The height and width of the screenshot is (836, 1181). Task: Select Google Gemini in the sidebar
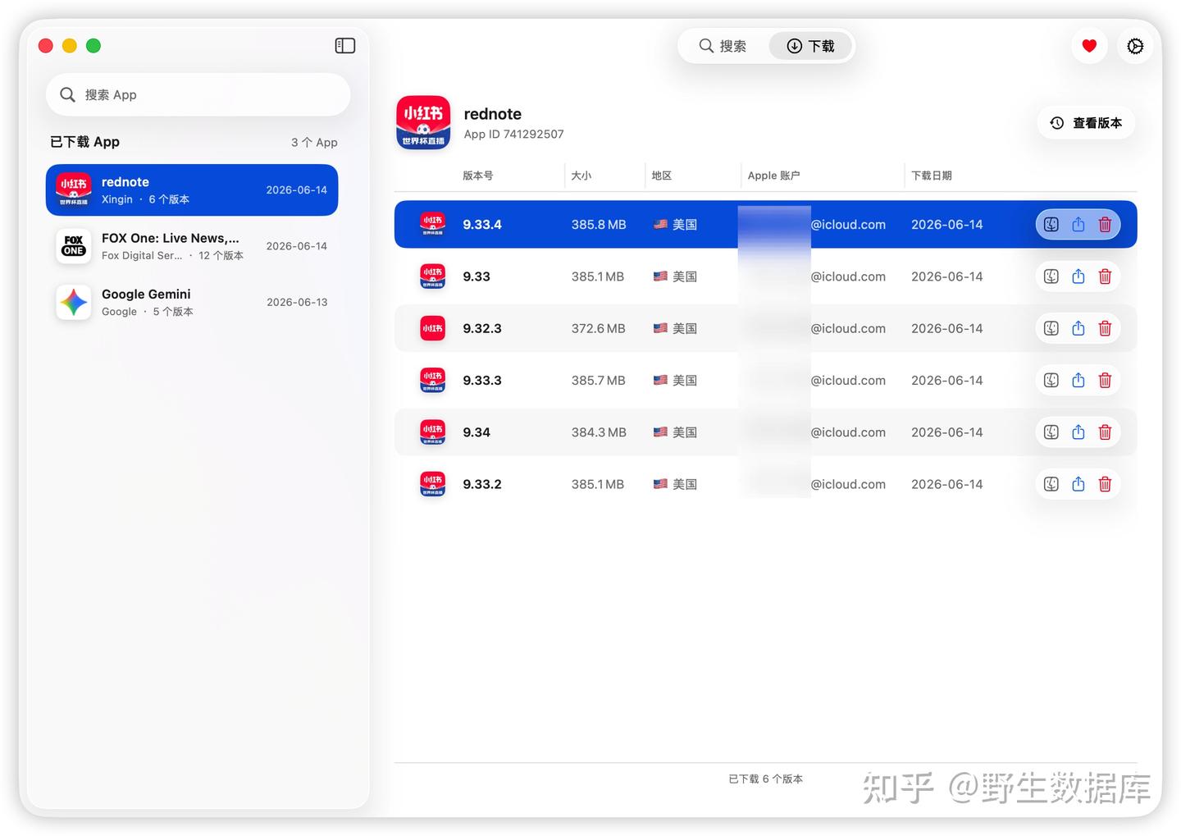(192, 303)
